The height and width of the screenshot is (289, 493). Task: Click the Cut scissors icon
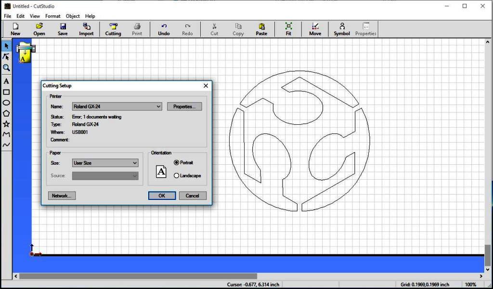coord(214,29)
